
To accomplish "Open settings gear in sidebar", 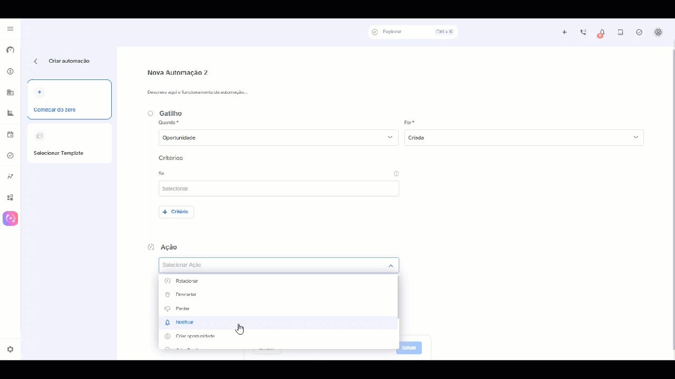I will click(x=10, y=350).
